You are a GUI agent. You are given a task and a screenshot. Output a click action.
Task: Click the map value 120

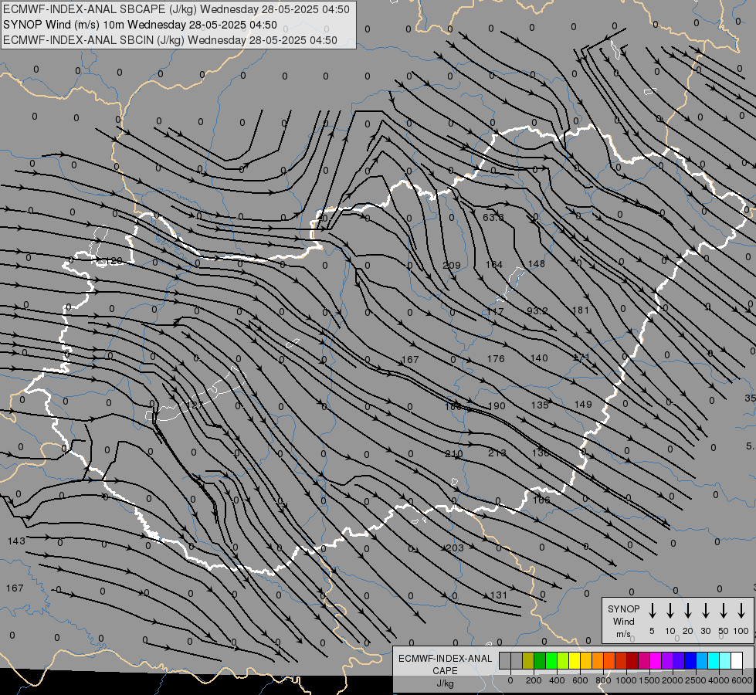click(x=114, y=261)
